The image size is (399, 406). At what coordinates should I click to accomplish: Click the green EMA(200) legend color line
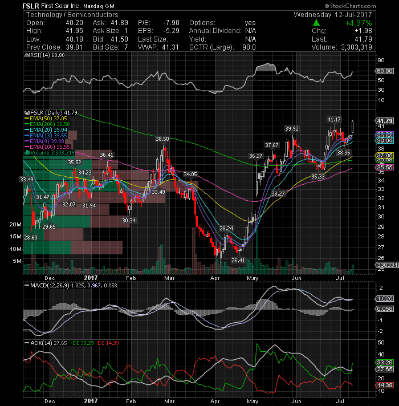[27, 124]
